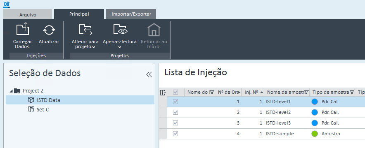The height and width of the screenshot is (148, 365).
Task: Click the green Amostra color dot
Action: (315, 134)
